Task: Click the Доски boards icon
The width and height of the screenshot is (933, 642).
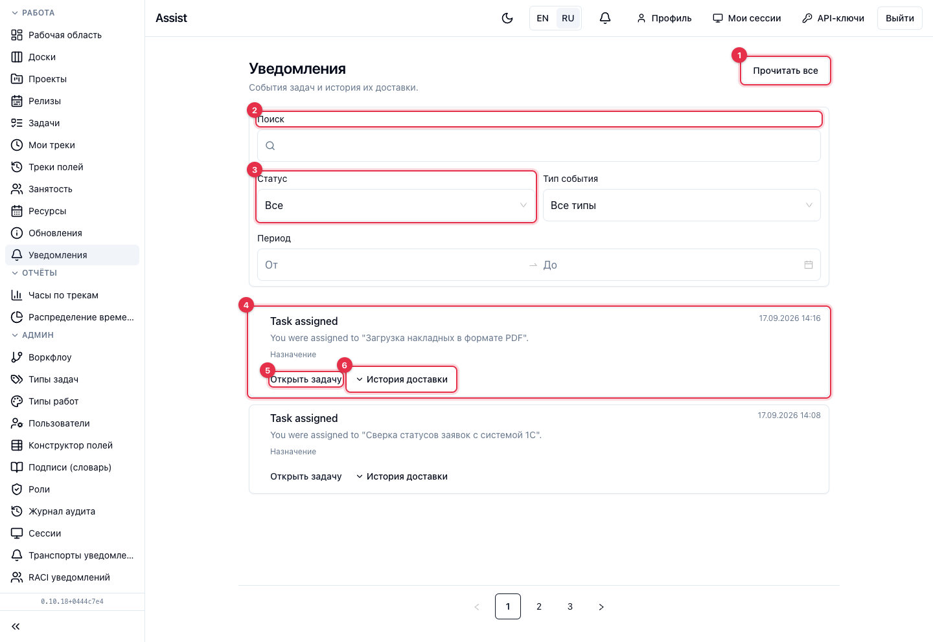Action: 17,57
